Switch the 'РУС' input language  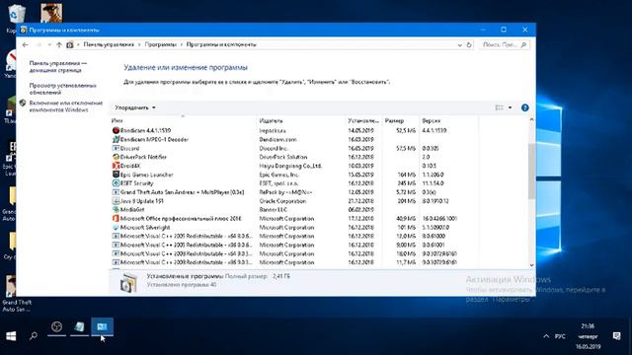pyautogui.click(x=560, y=336)
